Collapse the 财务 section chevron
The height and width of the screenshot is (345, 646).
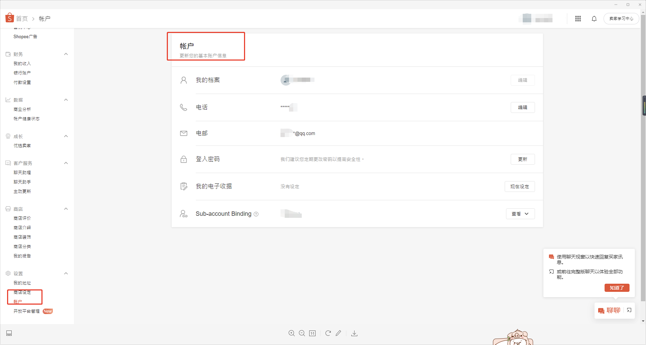click(66, 54)
